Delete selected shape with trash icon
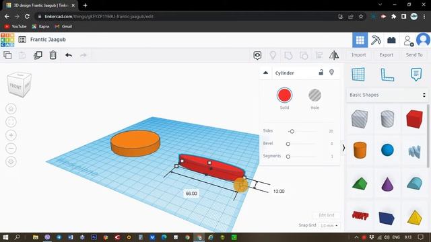This screenshot has width=431, height=242. coord(53,55)
